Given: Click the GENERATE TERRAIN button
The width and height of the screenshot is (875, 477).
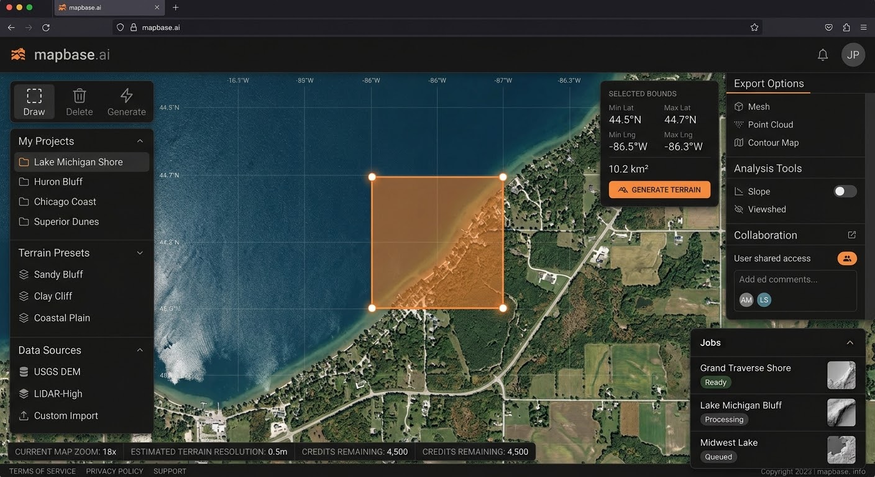Looking at the screenshot, I should pyautogui.click(x=659, y=190).
